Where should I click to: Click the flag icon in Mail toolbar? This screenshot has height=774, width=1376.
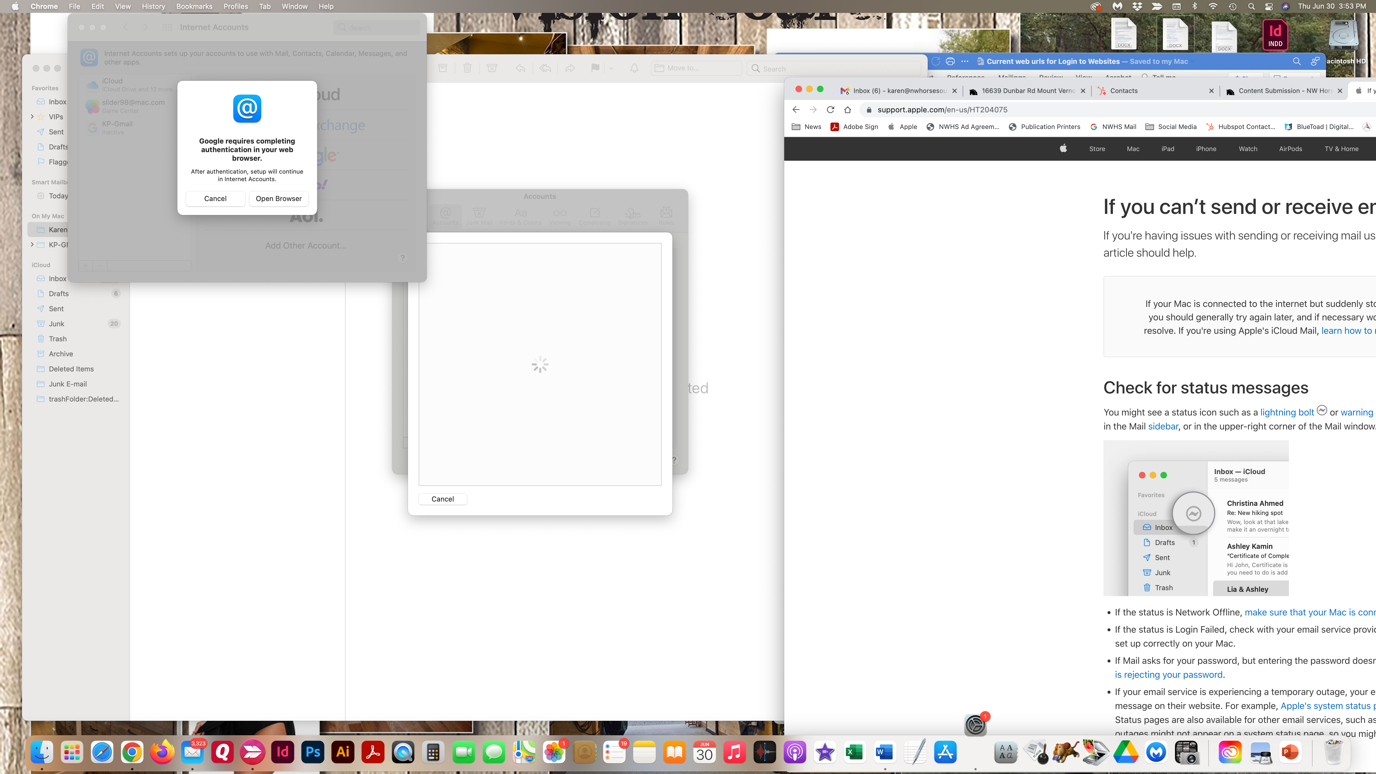pyautogui.click(x=595, y=68)
